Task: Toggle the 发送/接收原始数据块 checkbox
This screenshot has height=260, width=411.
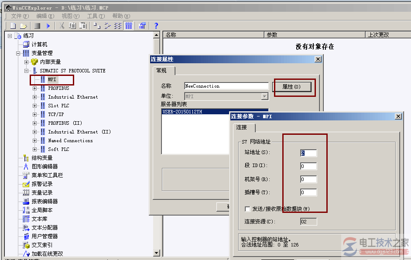Action: (x=247, y=209)
